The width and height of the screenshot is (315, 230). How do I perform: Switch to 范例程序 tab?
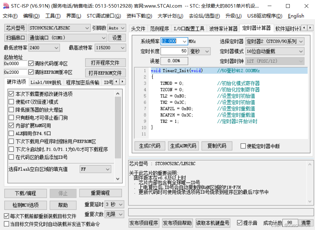pos(159,29)
